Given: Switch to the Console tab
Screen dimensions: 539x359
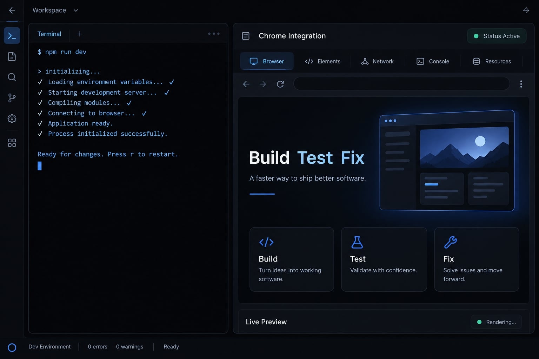Looking at the screenshot, I should (x=433, y=61).
